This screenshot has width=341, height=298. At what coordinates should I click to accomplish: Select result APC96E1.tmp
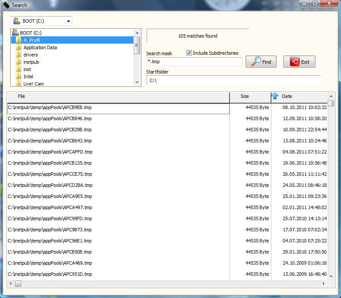(x=118, y=241)
